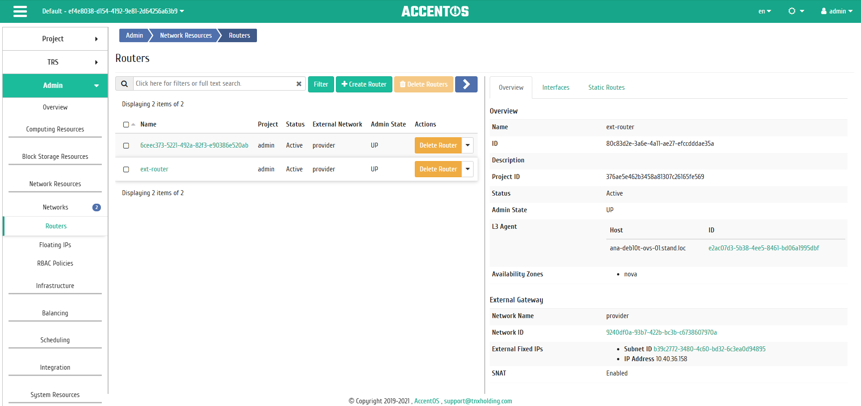Viewport: 861px width, 406px height.
Task: Go to Admin breadcrumb
Action: click(x=134, y=35)
